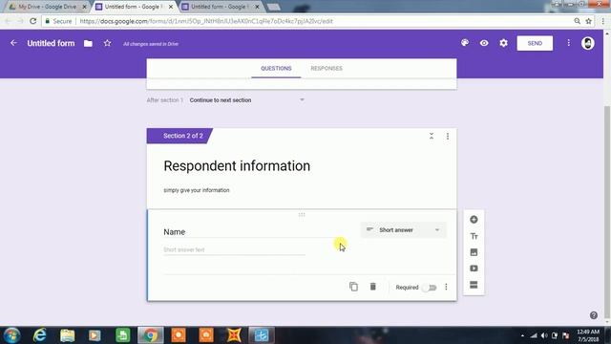Open the header more options menu

tap(569, 43)
